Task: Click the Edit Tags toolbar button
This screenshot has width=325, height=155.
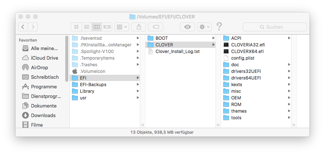Action: pyautogui.click(x=156, y=27)
